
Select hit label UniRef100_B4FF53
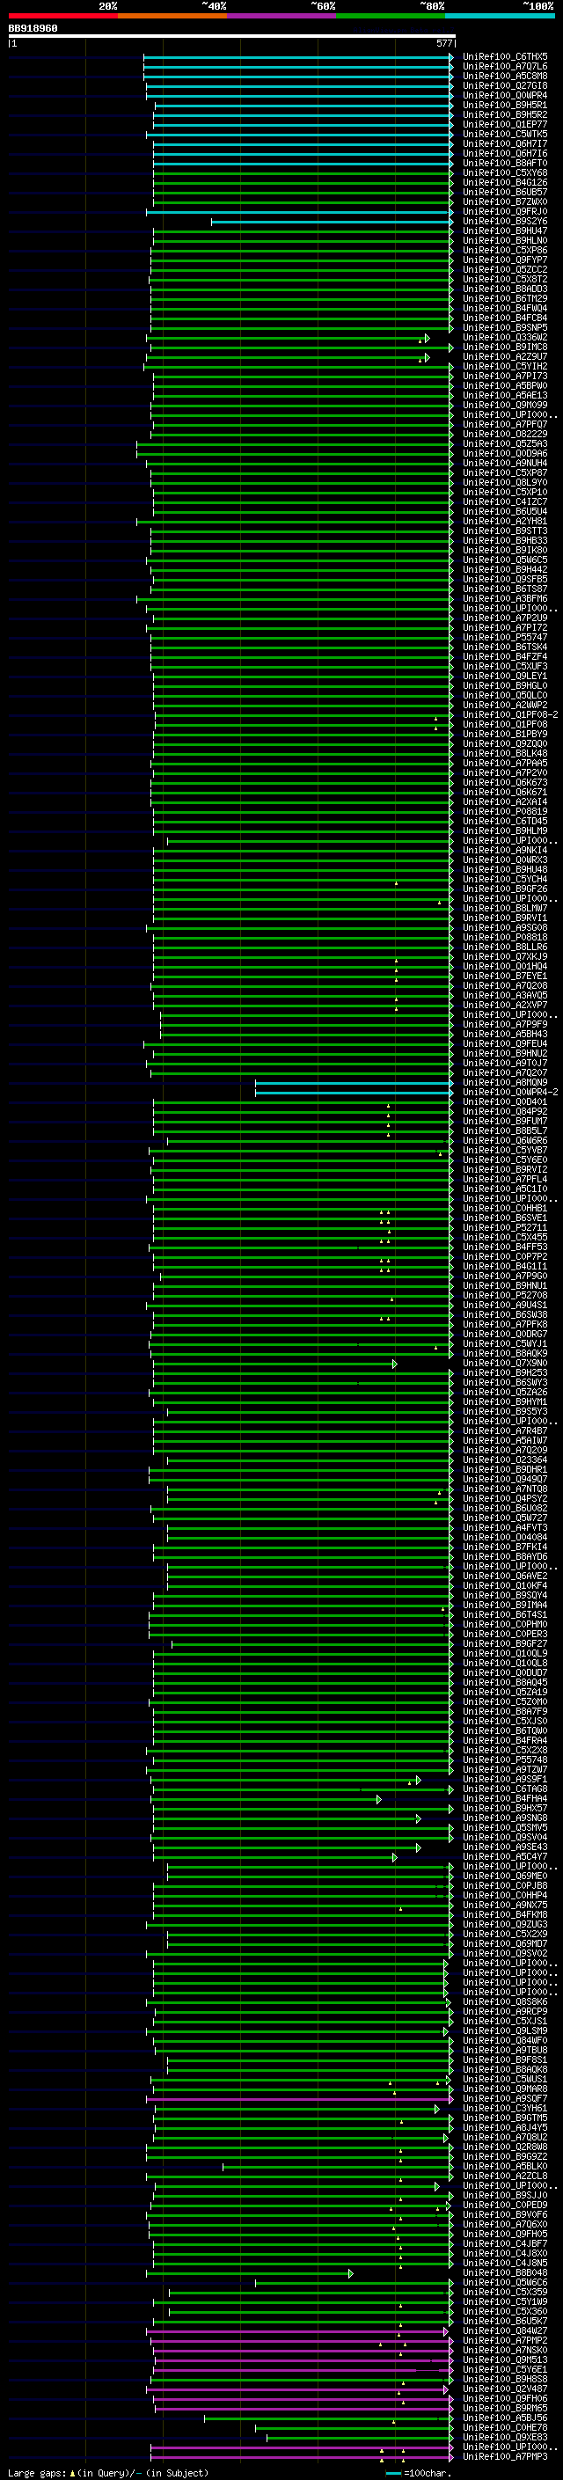[505, 1247]
